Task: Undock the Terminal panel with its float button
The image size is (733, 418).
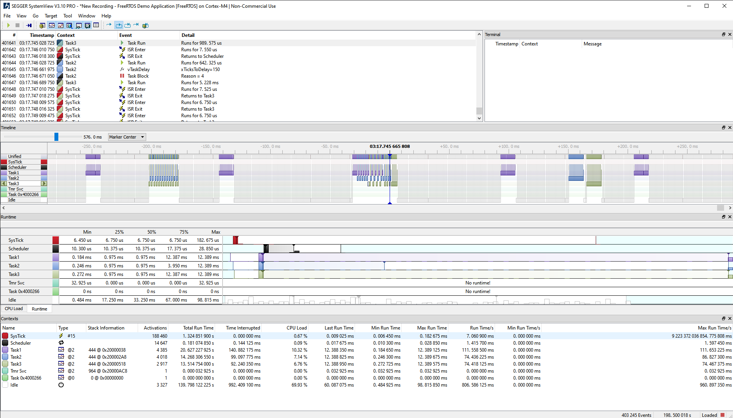Action: coord(723,35)
